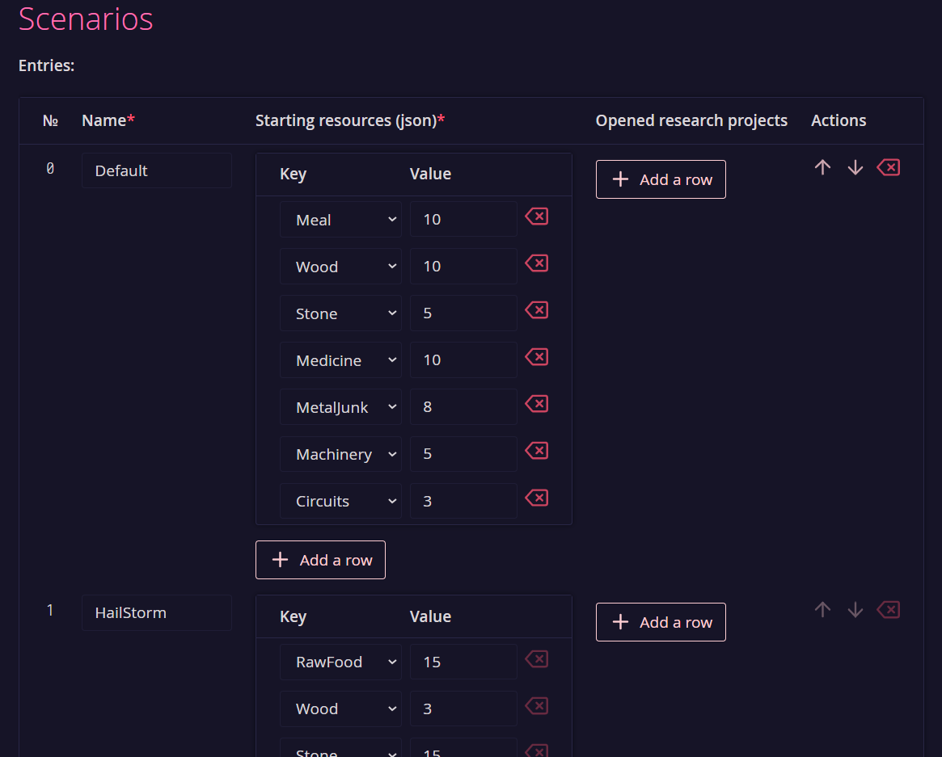The width and height of the screenshot is (942, 757).
Task: Delete the Wood resource row in HailStorm
Action: tap(536, 706)
